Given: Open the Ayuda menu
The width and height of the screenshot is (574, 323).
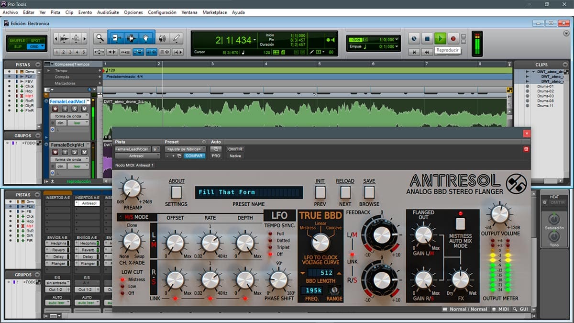Looking at the screenshot, I should (238, 12).
